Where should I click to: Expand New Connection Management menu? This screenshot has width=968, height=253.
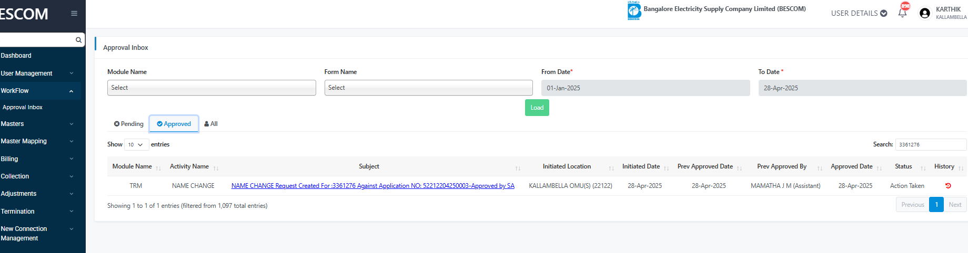click(41, 234)
